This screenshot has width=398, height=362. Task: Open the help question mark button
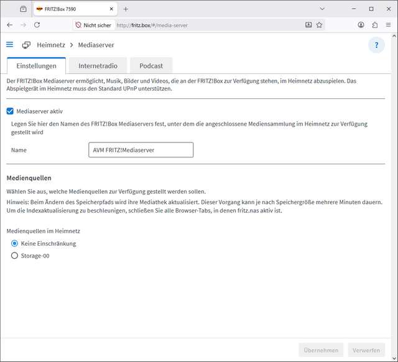(x=376, y=45)
